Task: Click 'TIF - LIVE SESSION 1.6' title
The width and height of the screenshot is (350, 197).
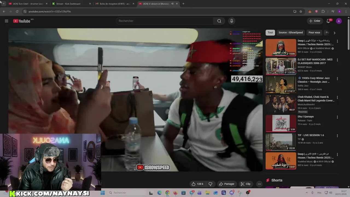Action: [x=311, y=135]
